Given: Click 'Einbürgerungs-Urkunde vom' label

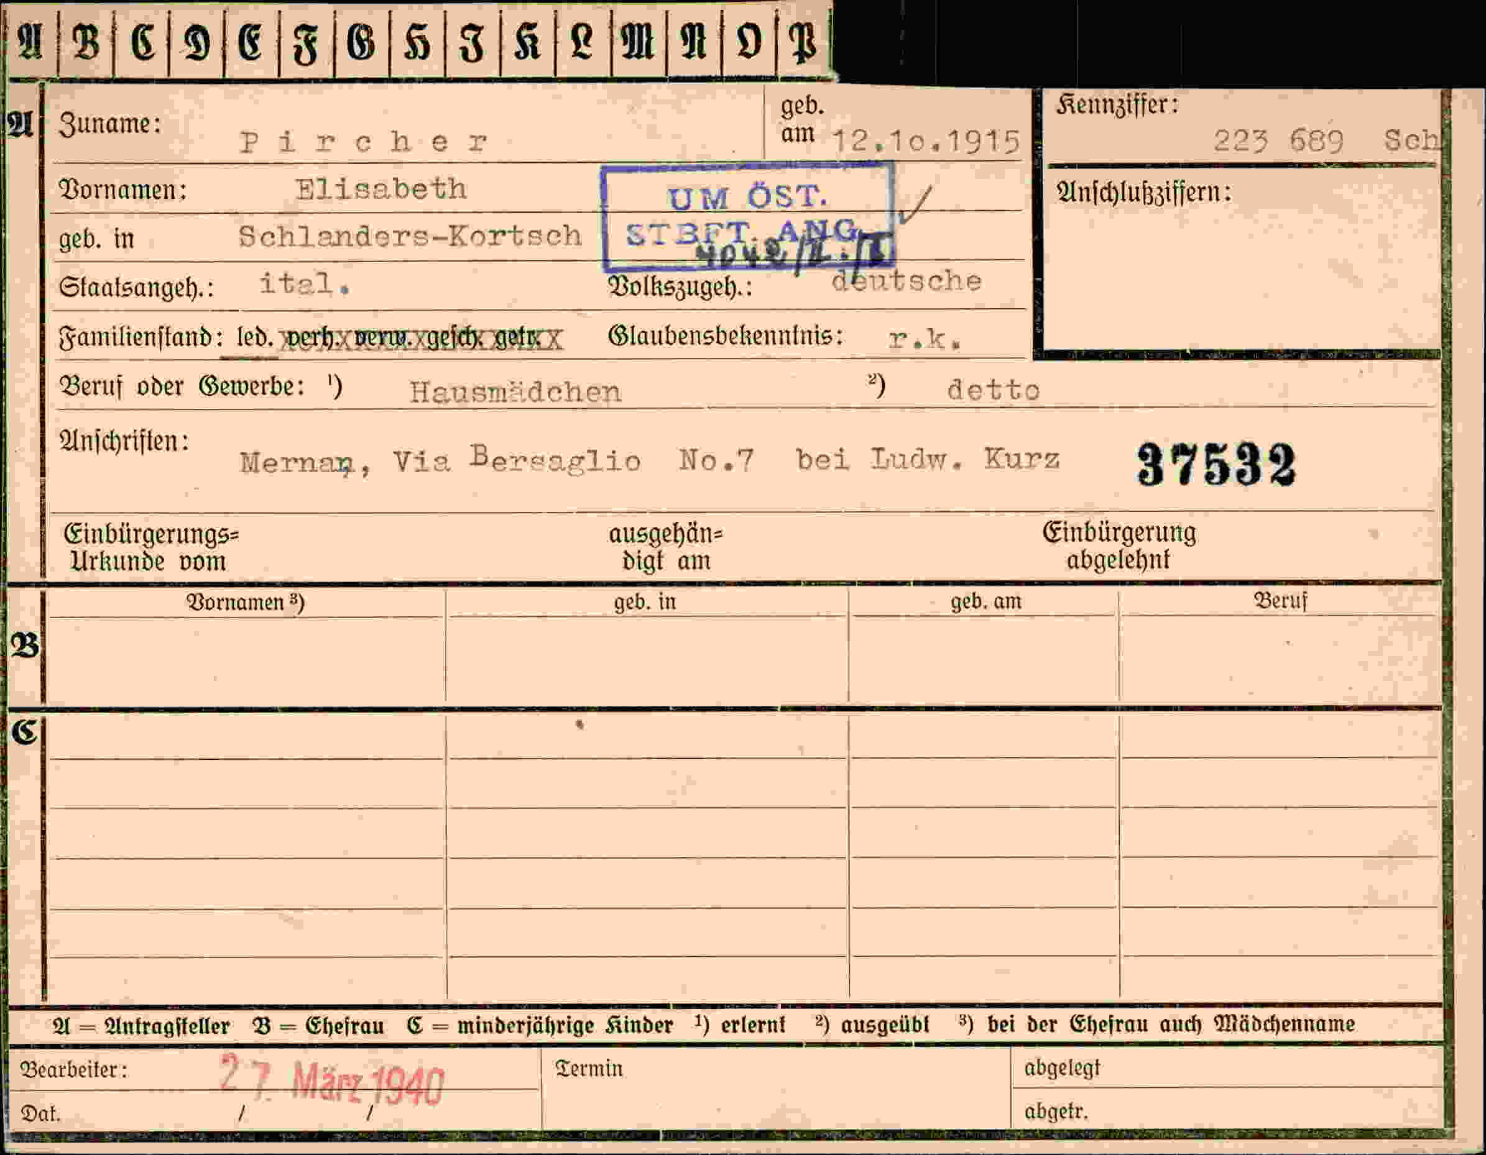Looking at the screenshot, I should pos(150,547).
